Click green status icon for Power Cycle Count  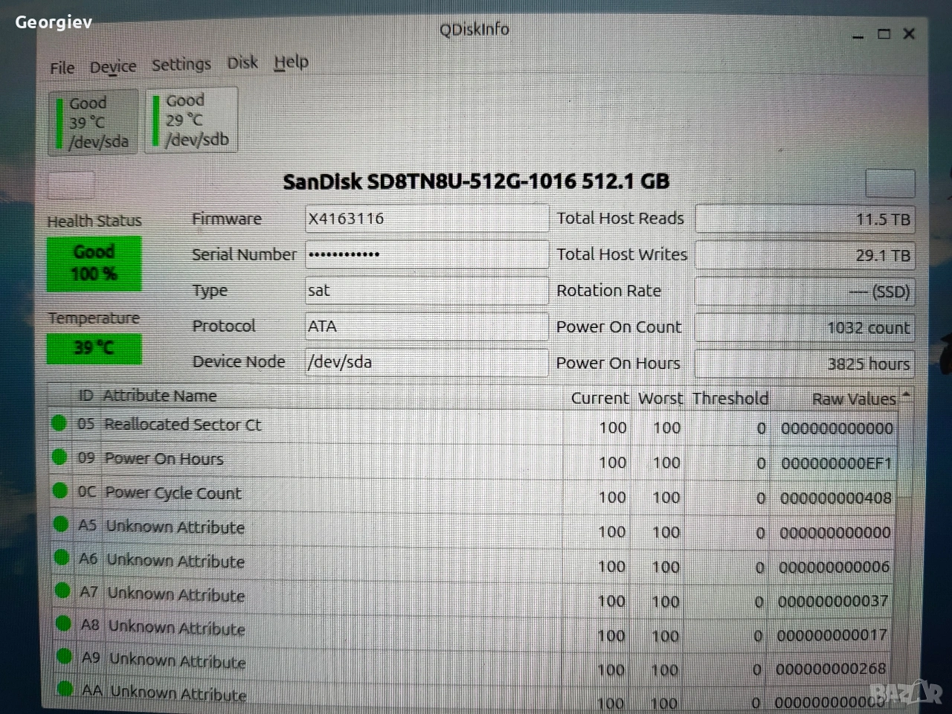point(61,490)
